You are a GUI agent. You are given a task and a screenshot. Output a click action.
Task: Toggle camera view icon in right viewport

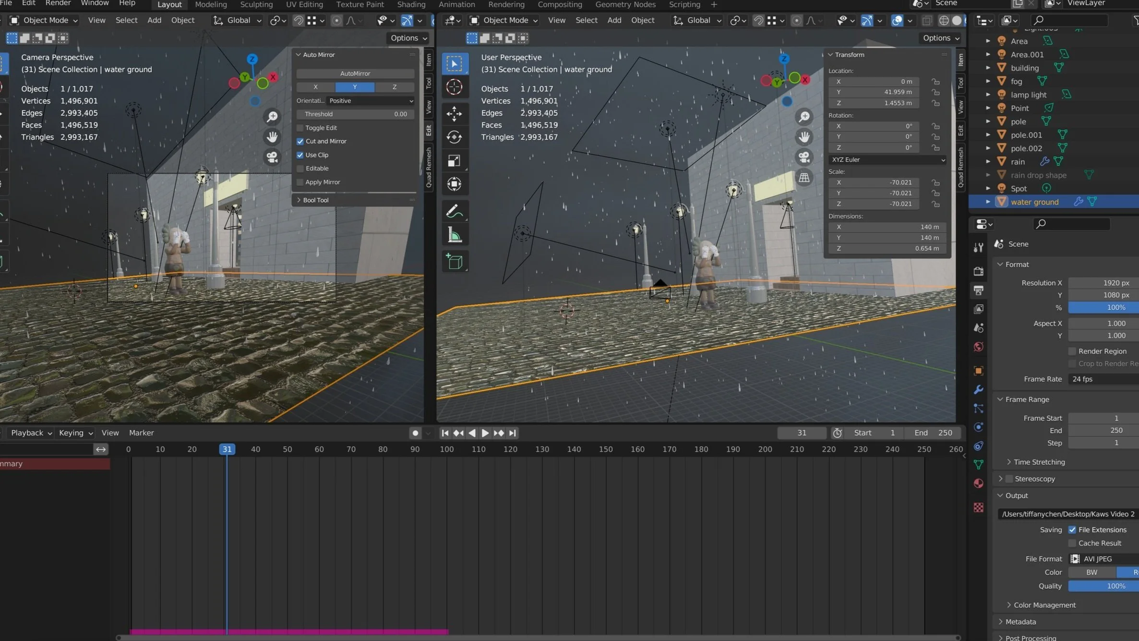click(804, 157)
